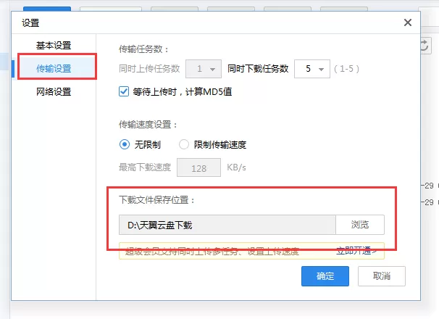
Task: Click the 立即开通 link
Action: (x=356, y=251)
